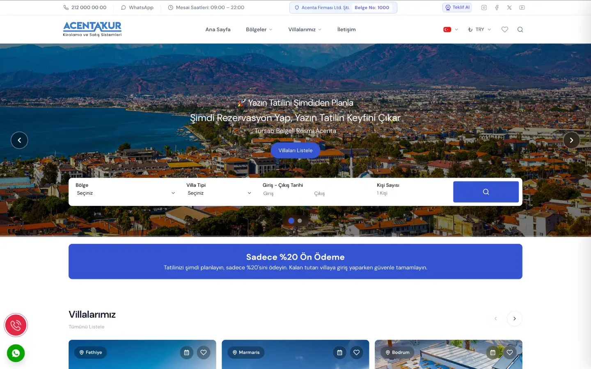Screen dimensions: 591x369
Task: Open the Bölge Seçiniz dropdown
Action: (126, 193)
